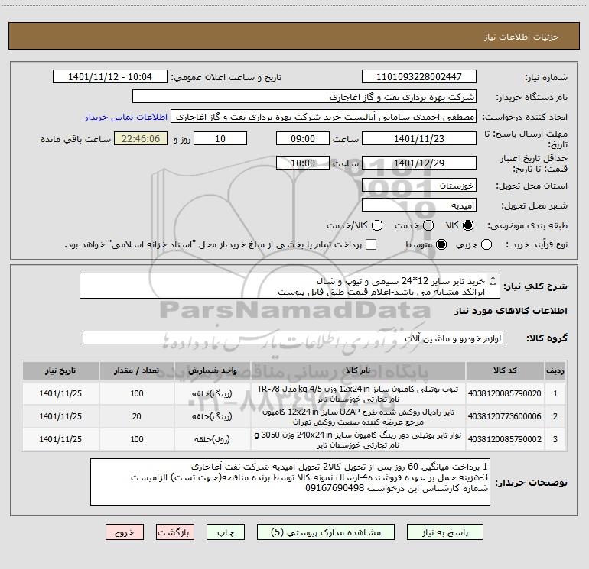Screen dimensions: 589x569
Task: Click unit (رول)حلقه in row 3
Action: coord(212,439)
